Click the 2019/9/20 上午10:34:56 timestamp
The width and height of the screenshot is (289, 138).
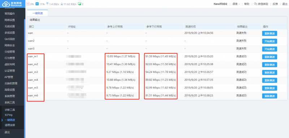(x=199, y=33)
